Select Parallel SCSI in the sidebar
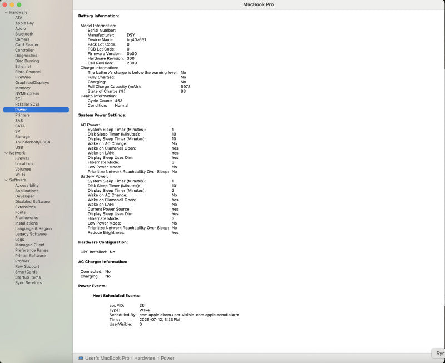 [x=27, y=105]
